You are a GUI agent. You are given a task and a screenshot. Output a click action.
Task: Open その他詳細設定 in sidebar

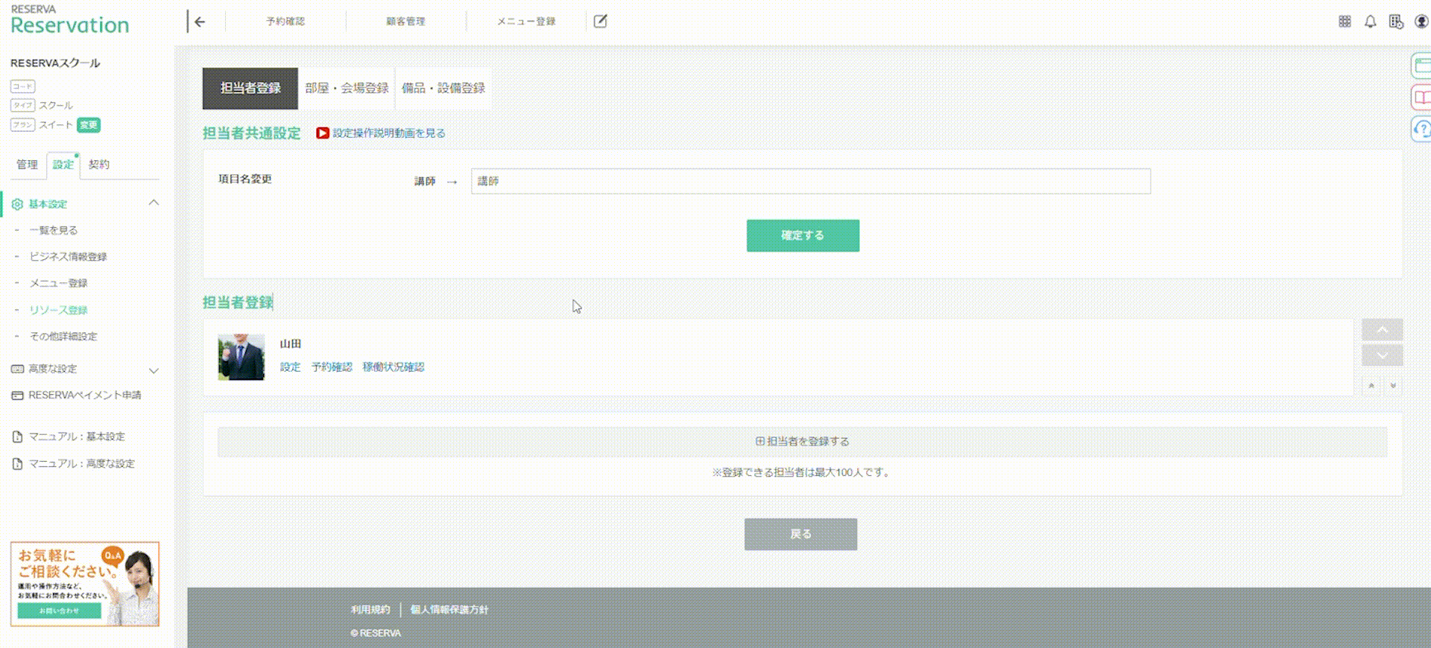click(x=63, y=337)
